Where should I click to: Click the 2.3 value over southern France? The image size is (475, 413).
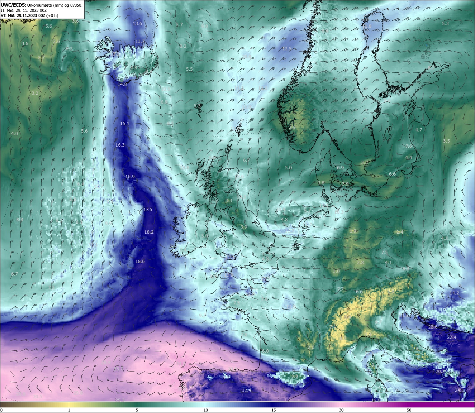[311, 347]
